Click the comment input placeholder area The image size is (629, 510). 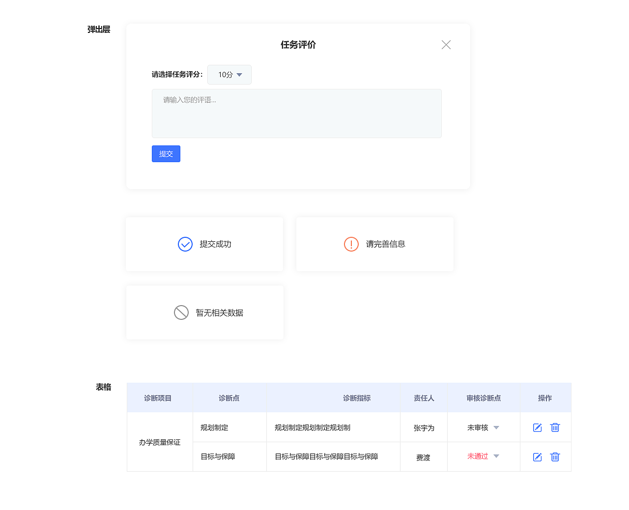tap(297, 113)
